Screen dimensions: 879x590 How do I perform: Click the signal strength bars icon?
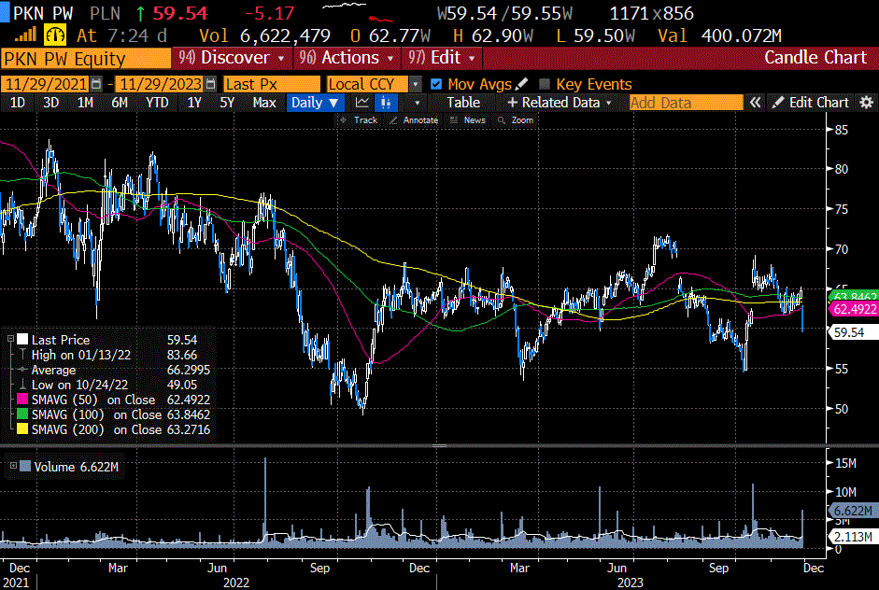click(x=25, y=35)
